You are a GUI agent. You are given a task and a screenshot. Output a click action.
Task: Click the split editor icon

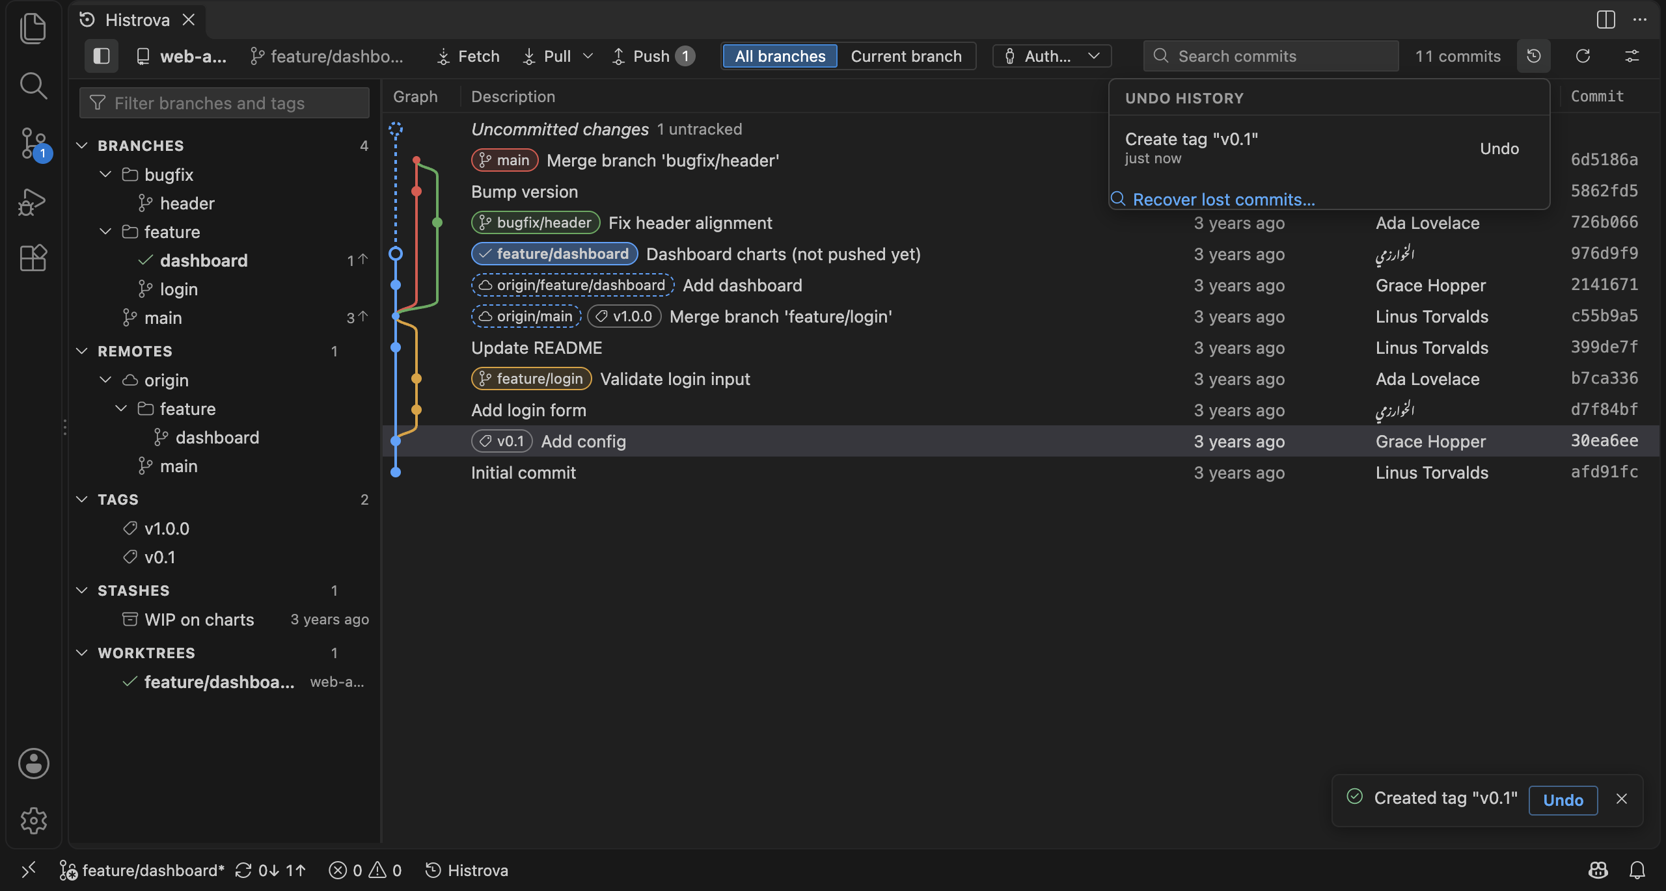click(x=1605, y=20)
